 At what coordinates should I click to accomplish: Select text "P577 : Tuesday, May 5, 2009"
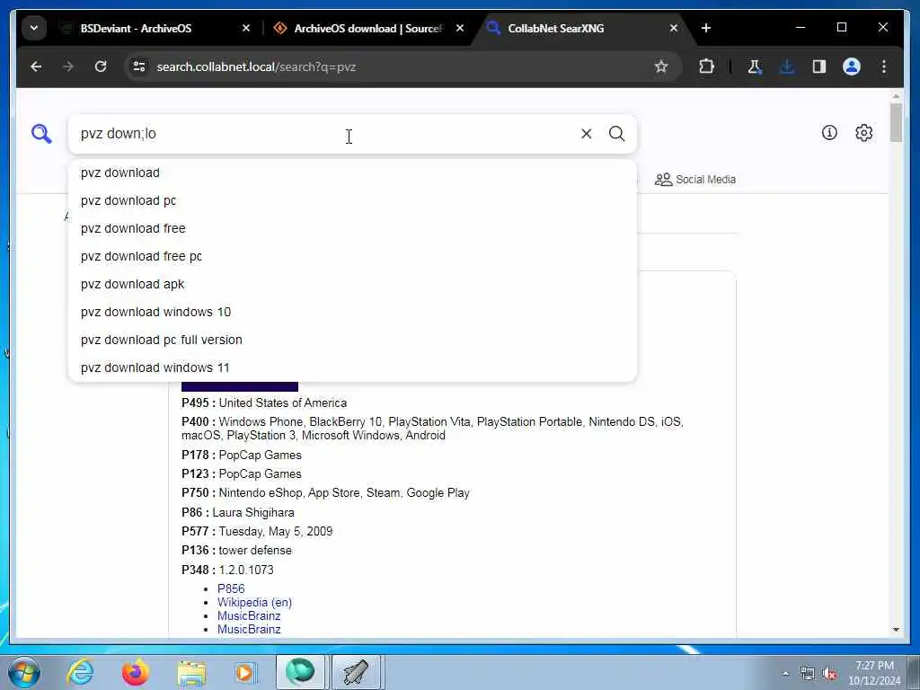(257, 532)
